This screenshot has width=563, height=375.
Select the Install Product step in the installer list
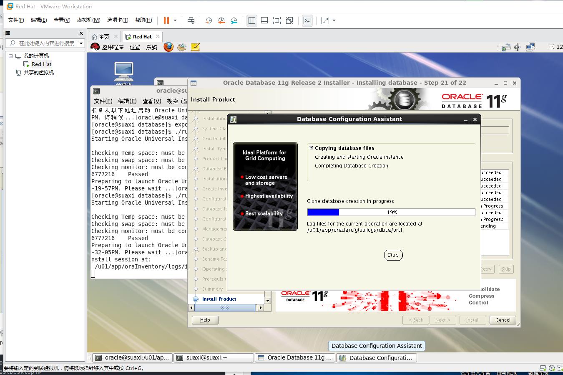pos(219,299)
